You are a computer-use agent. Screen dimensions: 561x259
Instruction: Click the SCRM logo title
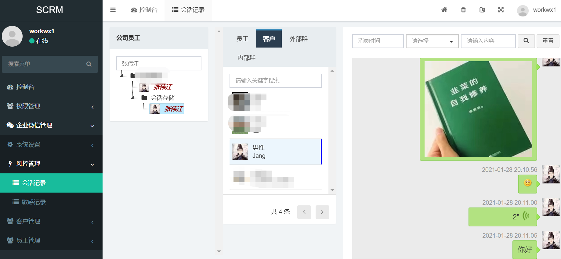49,10
